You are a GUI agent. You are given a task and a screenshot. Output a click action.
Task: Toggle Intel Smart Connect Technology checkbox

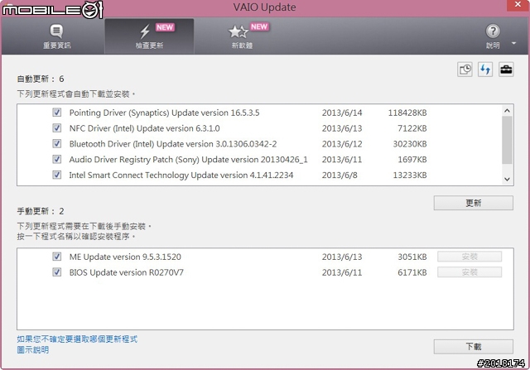[x=57, y=175]
